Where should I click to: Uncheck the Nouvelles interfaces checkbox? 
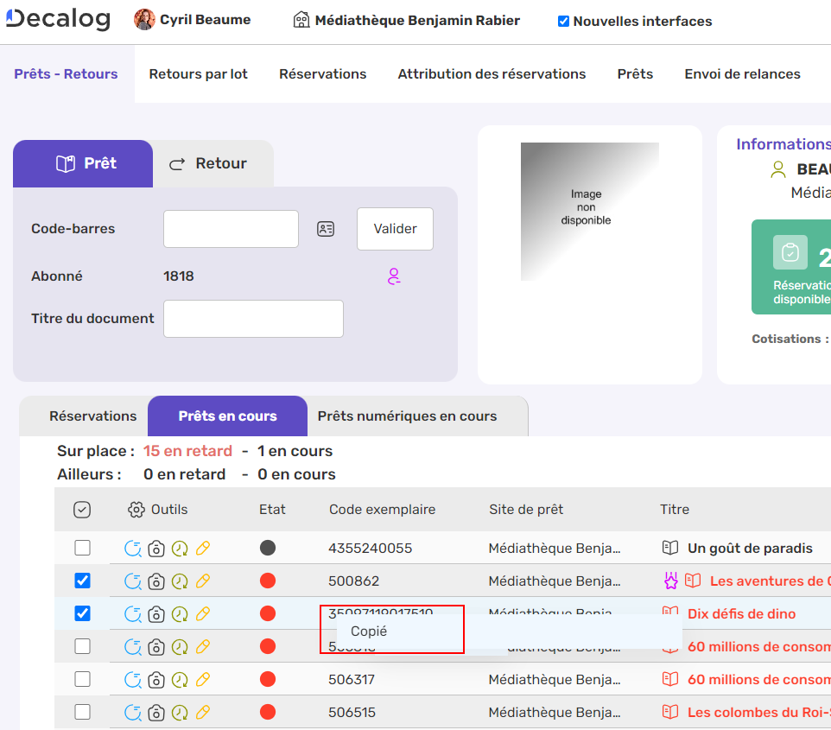coord(563,21)
